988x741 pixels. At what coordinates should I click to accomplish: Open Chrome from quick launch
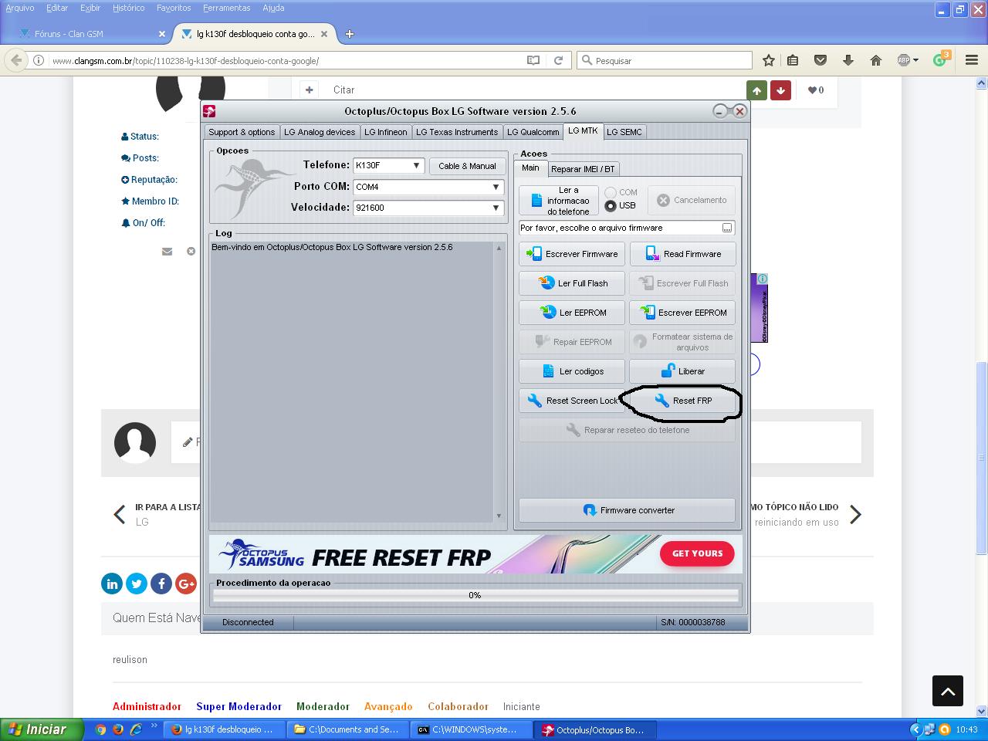pos(100,729)
